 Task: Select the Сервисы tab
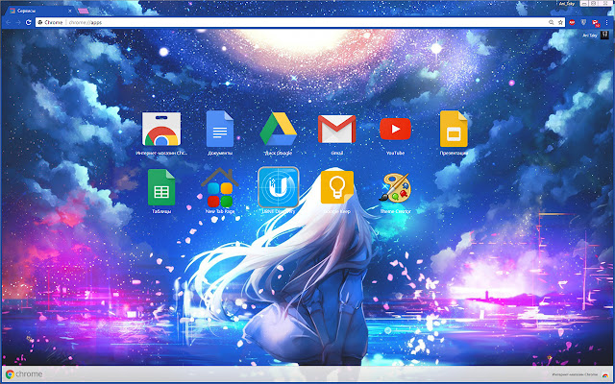pyautogui.click(x=38, y=11)
